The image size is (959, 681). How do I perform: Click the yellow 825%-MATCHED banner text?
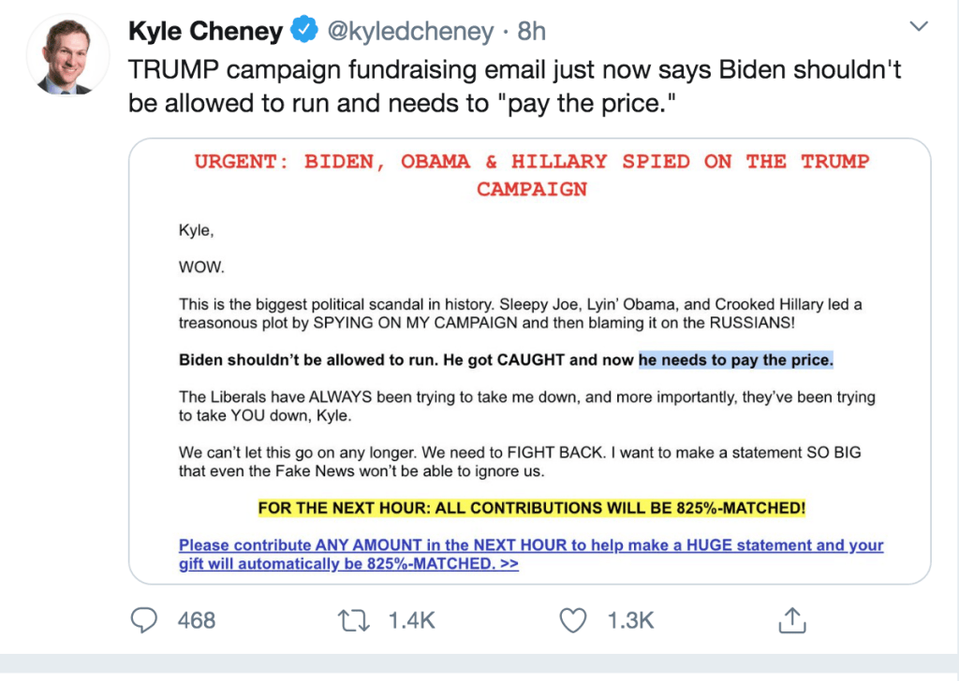point(532,509)
